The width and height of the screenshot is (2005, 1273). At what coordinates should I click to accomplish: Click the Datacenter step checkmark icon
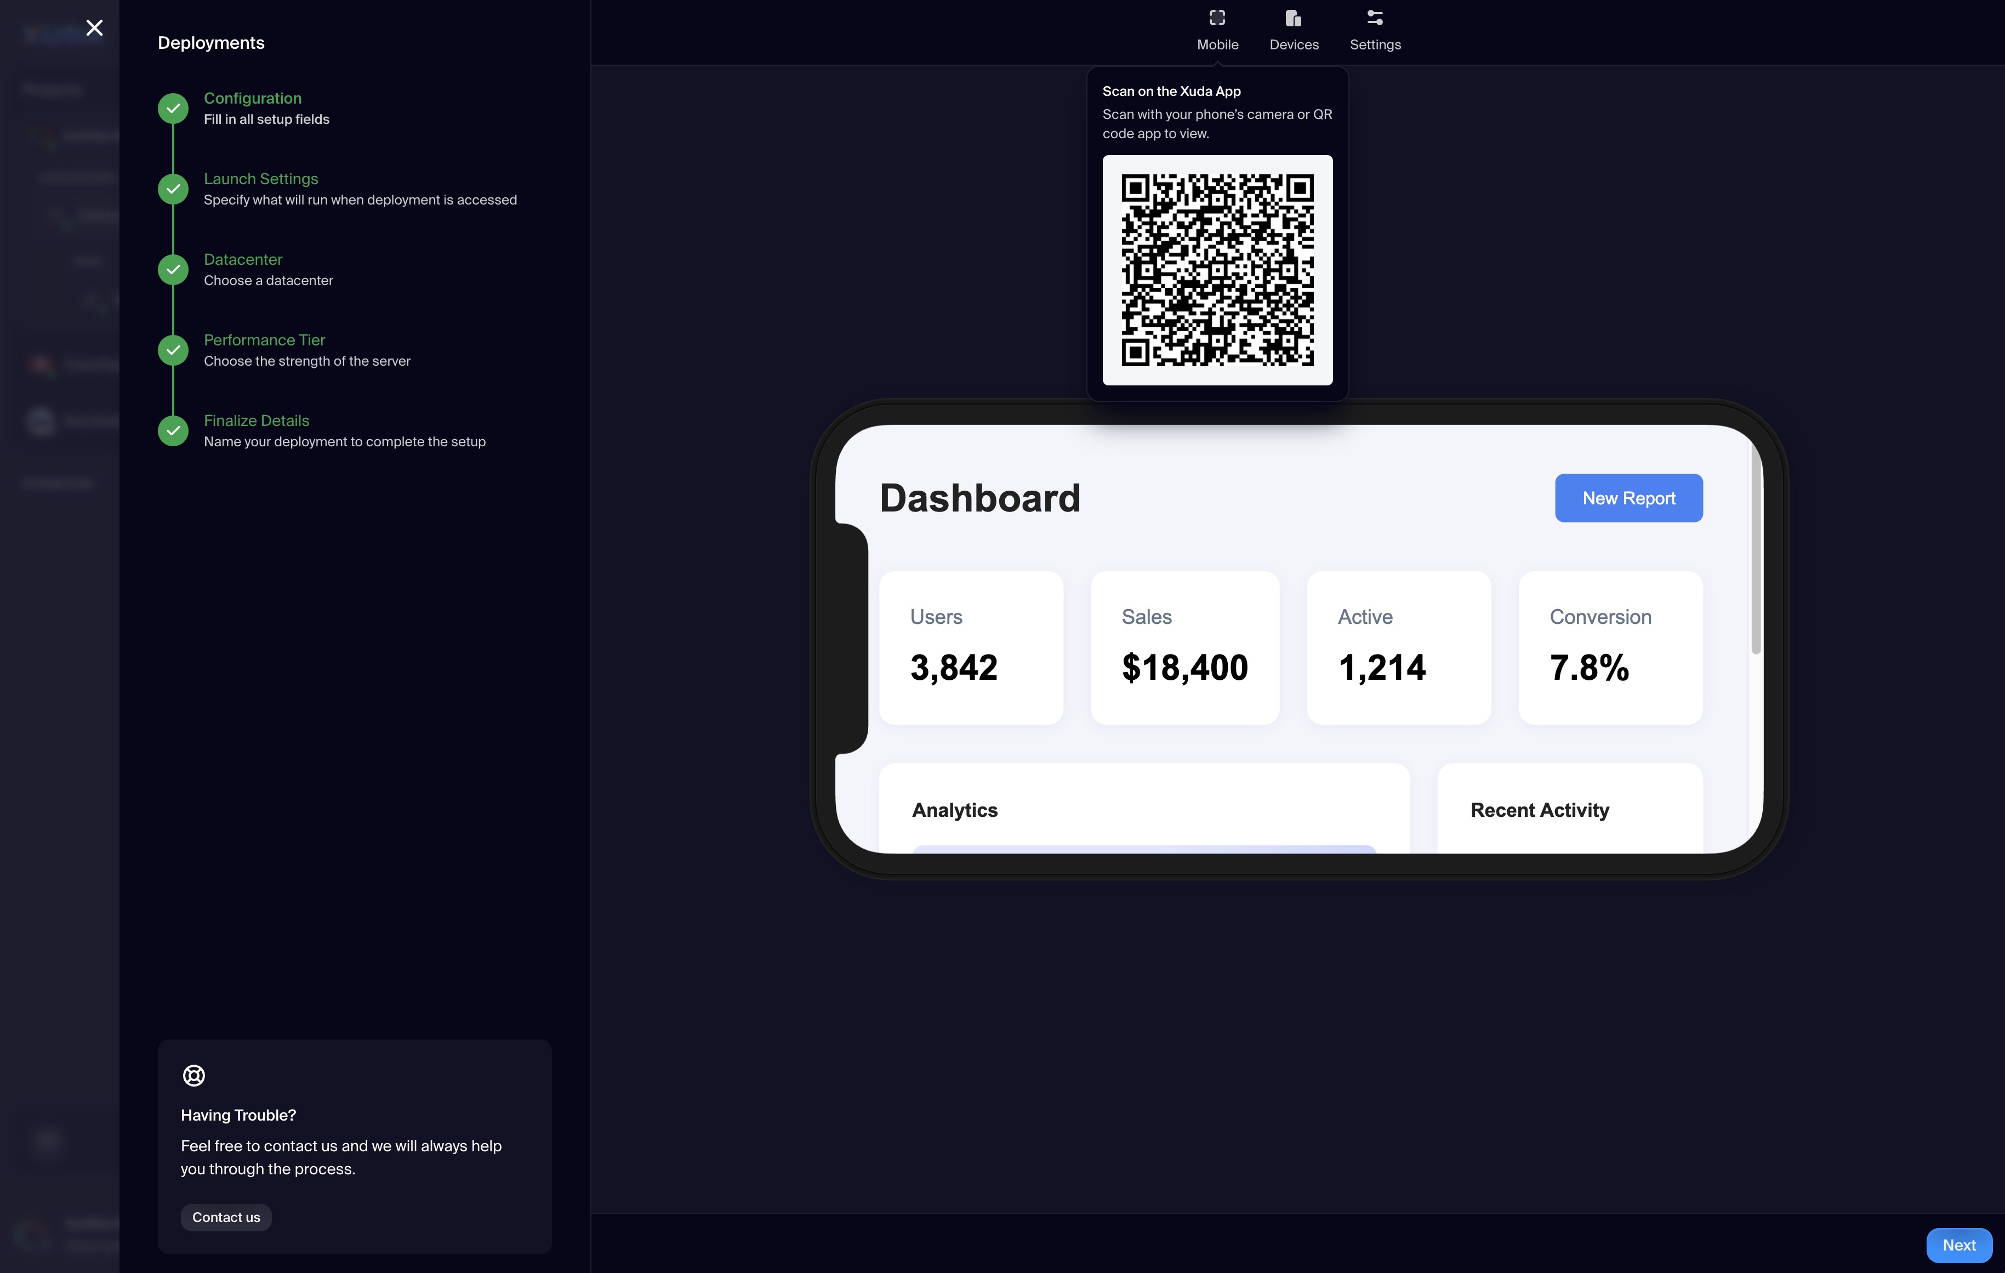pos(173,270)
